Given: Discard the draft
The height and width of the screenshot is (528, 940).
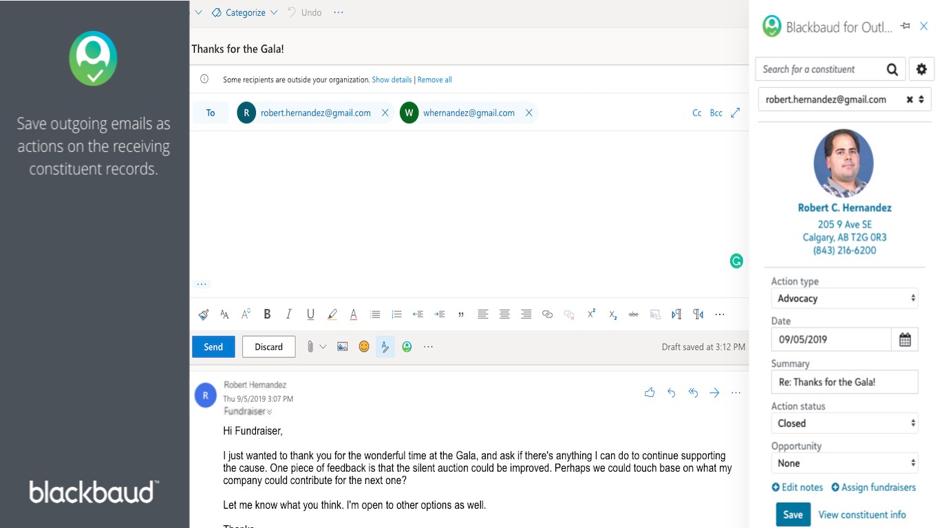Looking at the screenshot, I should (x=268, y=346).
